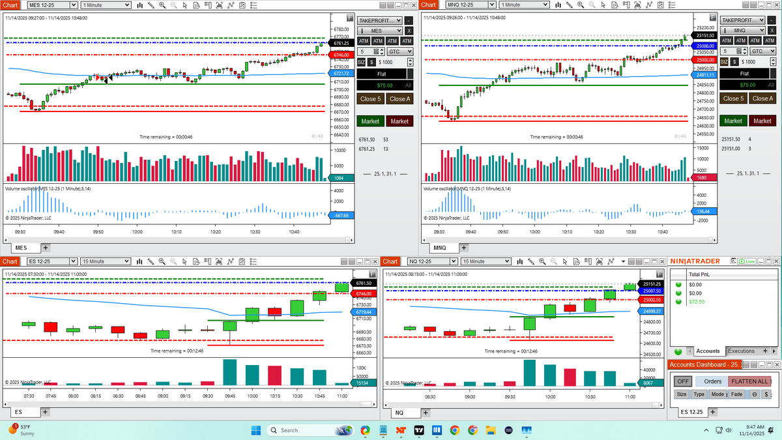This screenshot has height=440, width=782.
Task: Open bar type icon in MES chart toolbar
Action: tap(140, 5)
